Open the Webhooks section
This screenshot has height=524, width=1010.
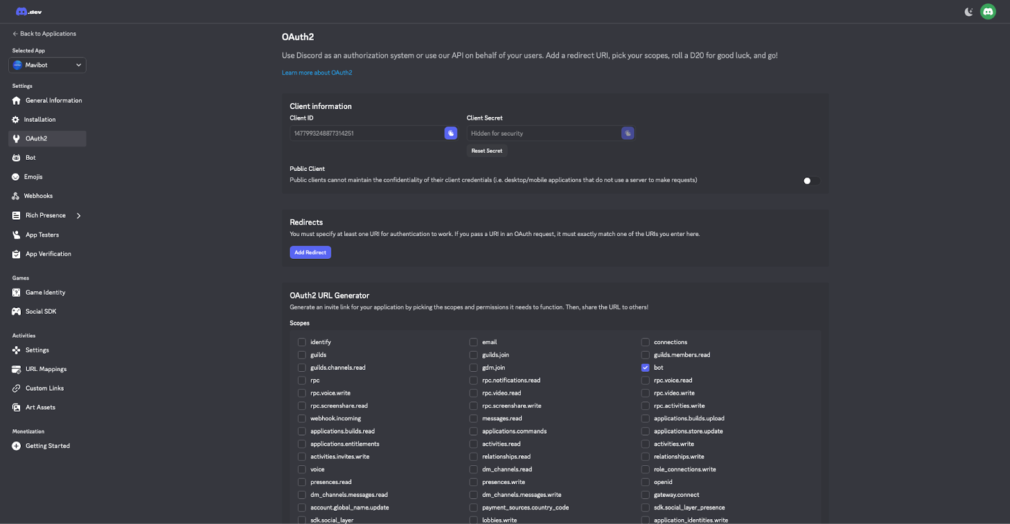click(38, 196)
